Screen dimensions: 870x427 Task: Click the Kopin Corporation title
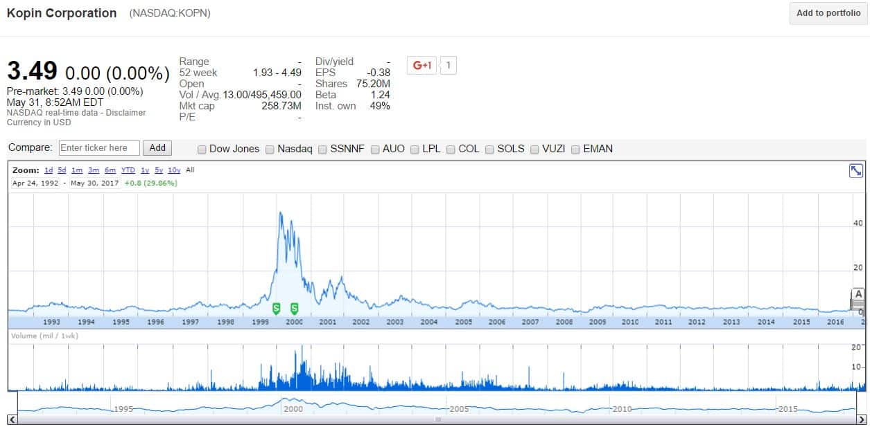click(x=62, y=13)
